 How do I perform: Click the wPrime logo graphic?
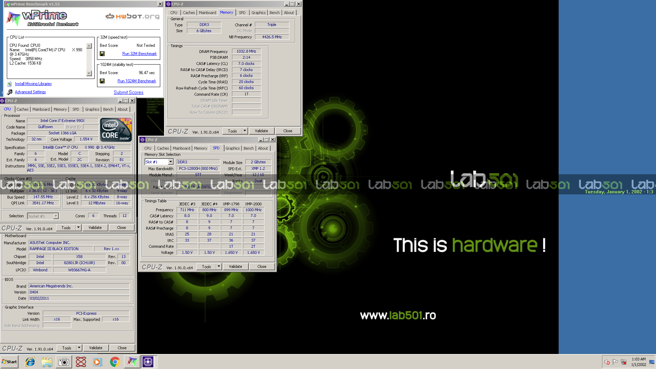pos(43,19)
